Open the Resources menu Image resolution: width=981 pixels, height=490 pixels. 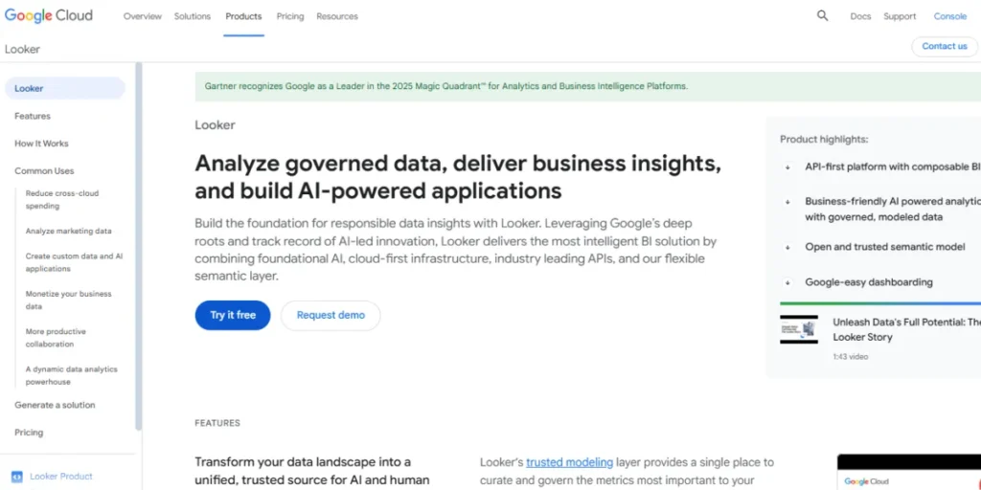coord(337,16)
